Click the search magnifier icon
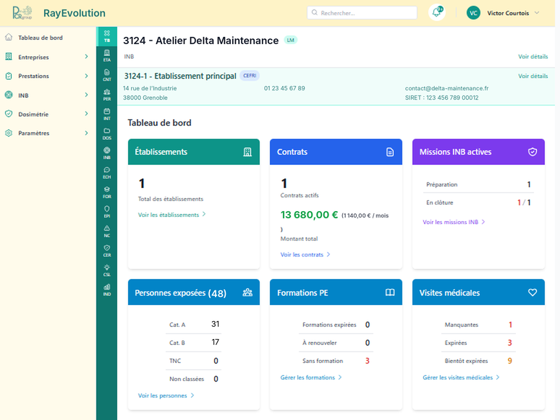 tap(314, 12)
